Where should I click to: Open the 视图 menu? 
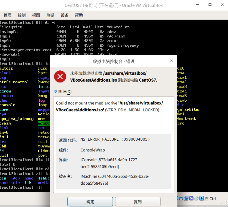(36, 15)
